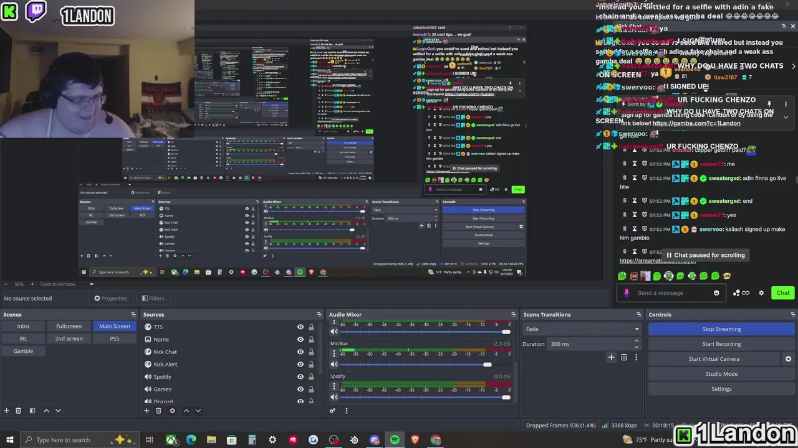Undock the Controls panel
This screenshot has width=798, height=448.
click(793, 315)
